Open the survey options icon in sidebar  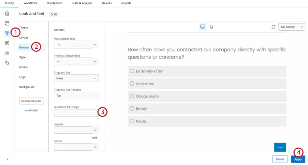(x=7, y=43)
